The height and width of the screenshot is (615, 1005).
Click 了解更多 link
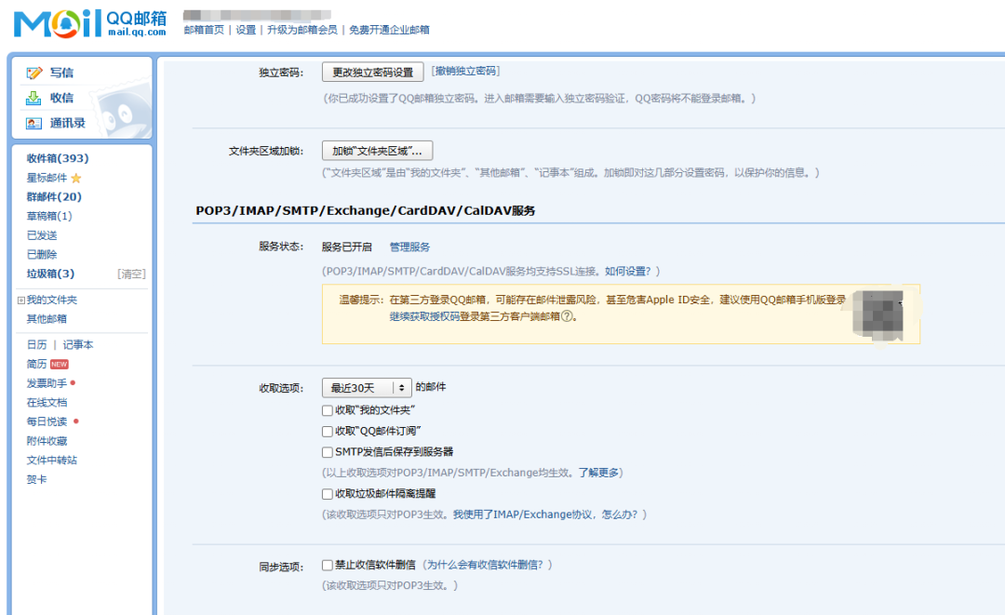click(598, 473)
